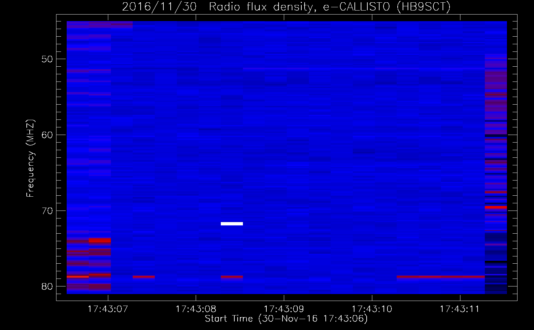This screenshot has width=534, height=330.
Task: Click the 17:43:07 time tick label
Action: point(108,309)
